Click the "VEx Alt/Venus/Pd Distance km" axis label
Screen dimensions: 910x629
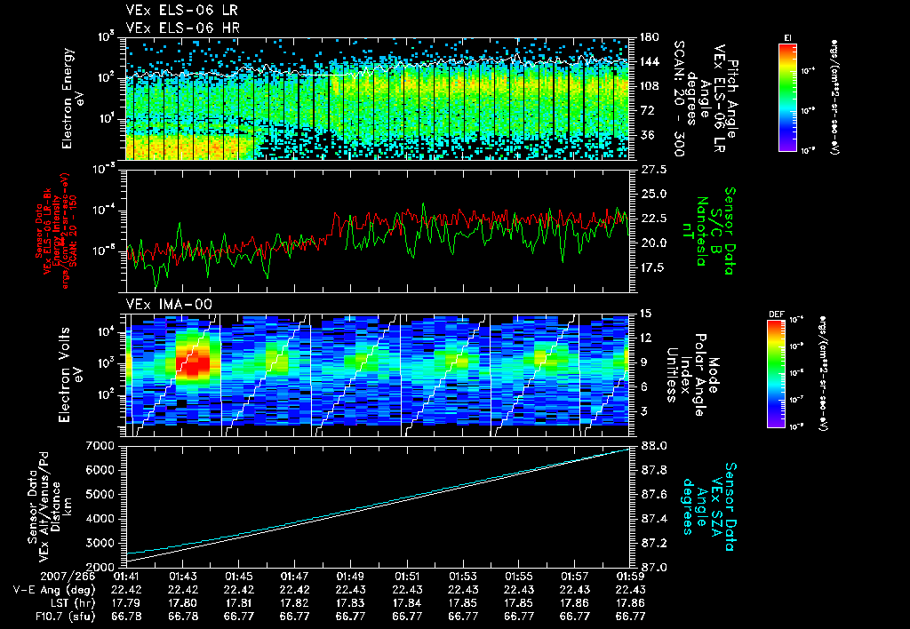50,507
